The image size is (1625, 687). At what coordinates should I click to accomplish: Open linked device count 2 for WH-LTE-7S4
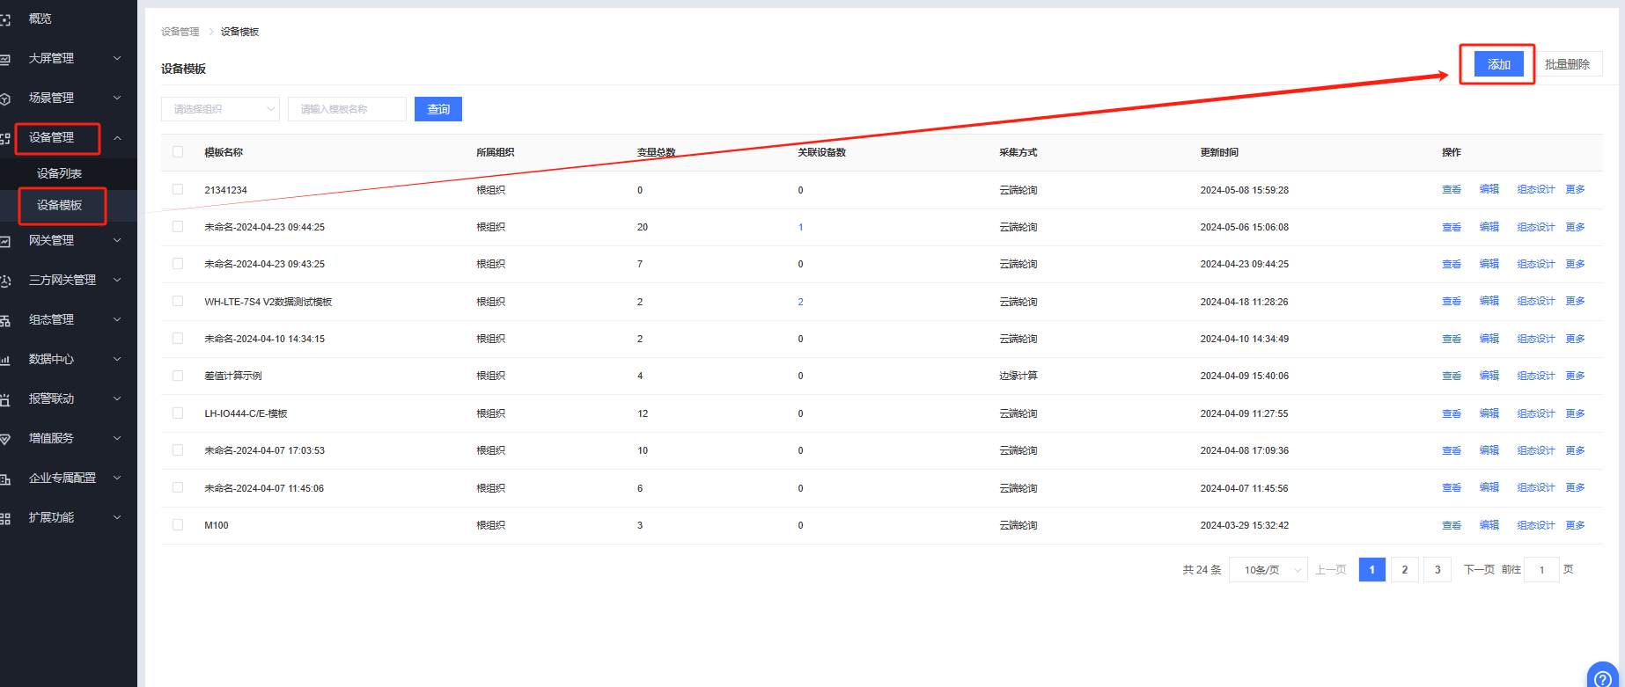click(800, 302)
